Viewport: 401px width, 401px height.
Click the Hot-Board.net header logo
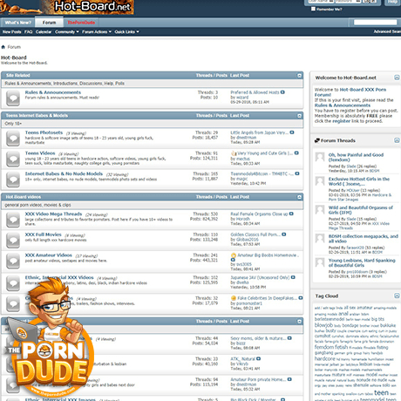point(67,7)
